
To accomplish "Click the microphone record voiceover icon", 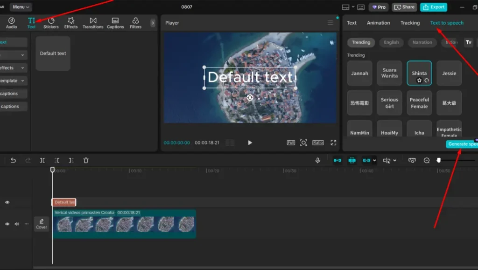I will (x=318, y=160).
